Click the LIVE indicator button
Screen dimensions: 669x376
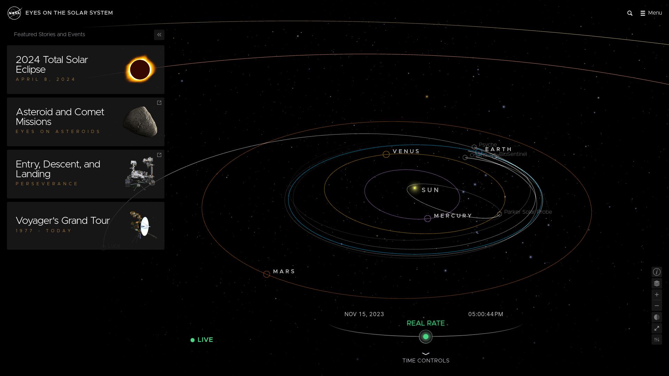click(202, 340)
